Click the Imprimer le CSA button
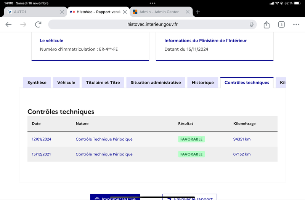 click(115, 197)
